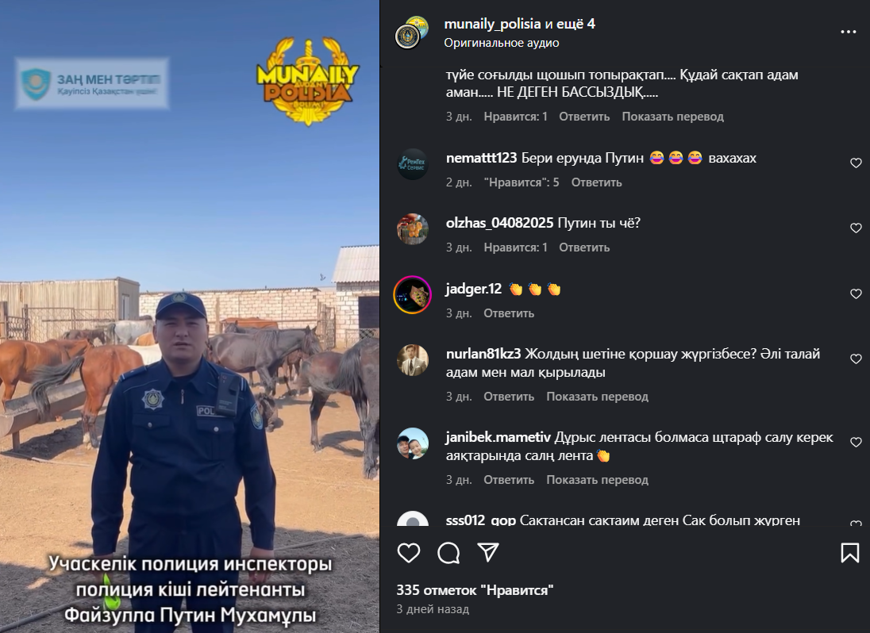Open jadger.12's profile picture with story ring
The width and height of the screenshot is (870, 633).
click(412, 295)
